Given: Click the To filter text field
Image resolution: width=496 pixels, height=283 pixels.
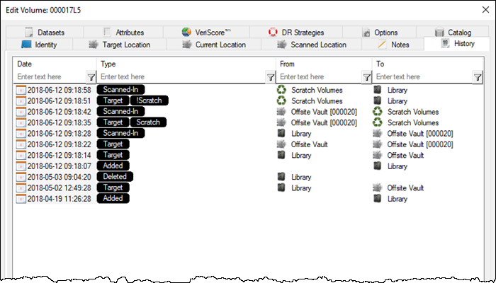Looking at the screenshot, I should (x=424, y=76).
